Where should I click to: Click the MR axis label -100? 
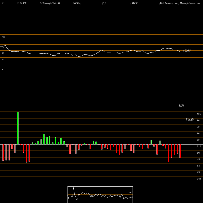(199, 179)
